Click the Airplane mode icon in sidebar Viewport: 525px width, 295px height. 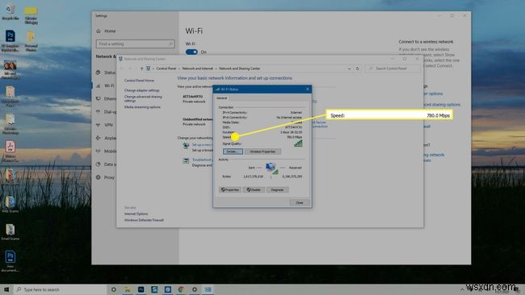(x=98, y=138)
